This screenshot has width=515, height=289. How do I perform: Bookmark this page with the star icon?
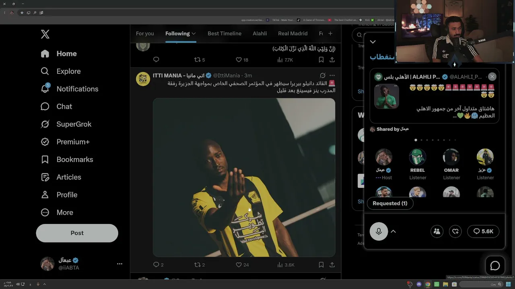22,13
